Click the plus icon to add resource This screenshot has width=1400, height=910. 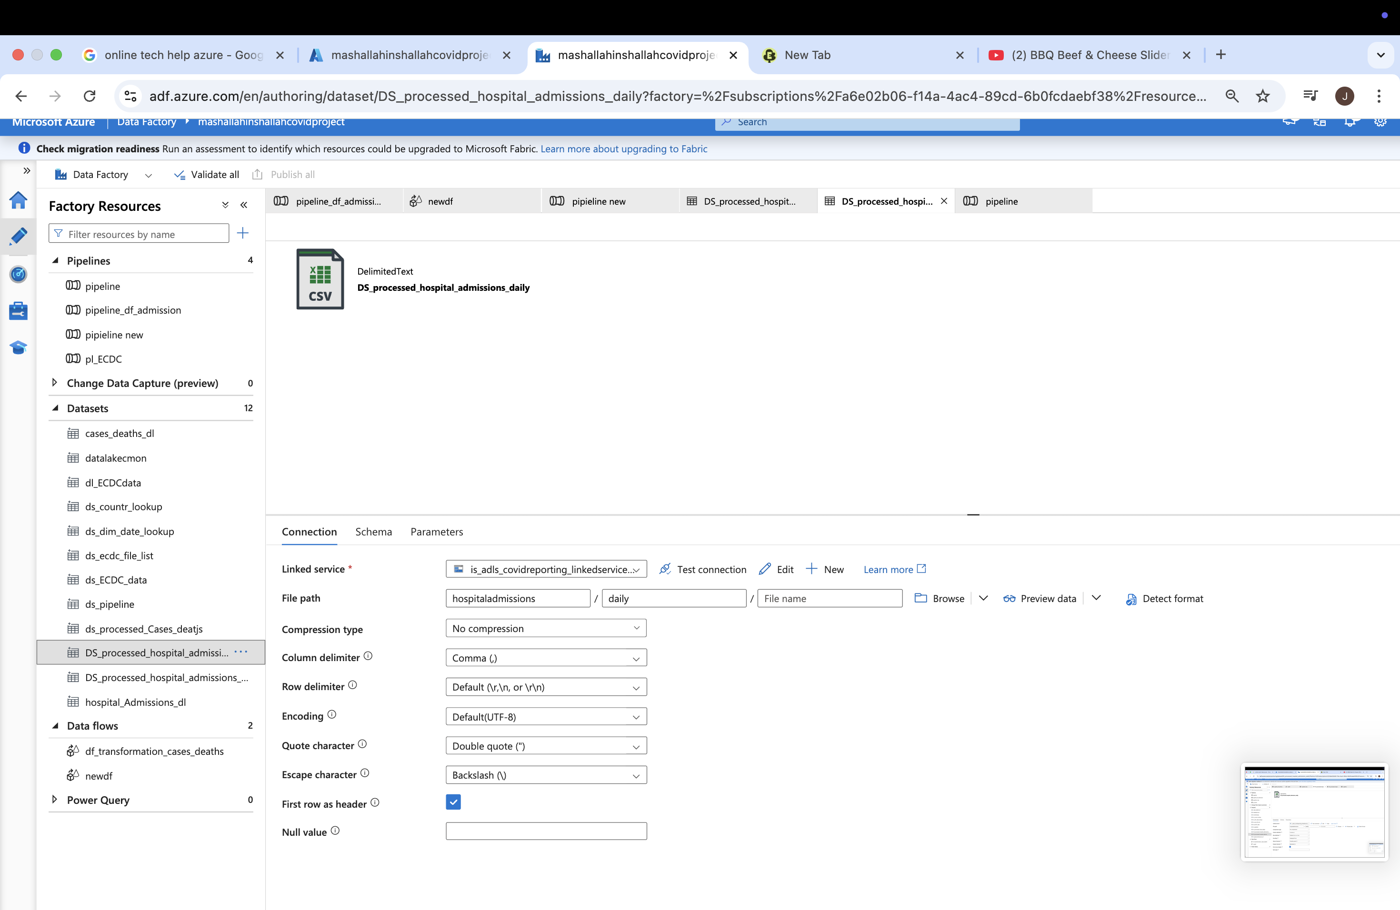point(242,233)
